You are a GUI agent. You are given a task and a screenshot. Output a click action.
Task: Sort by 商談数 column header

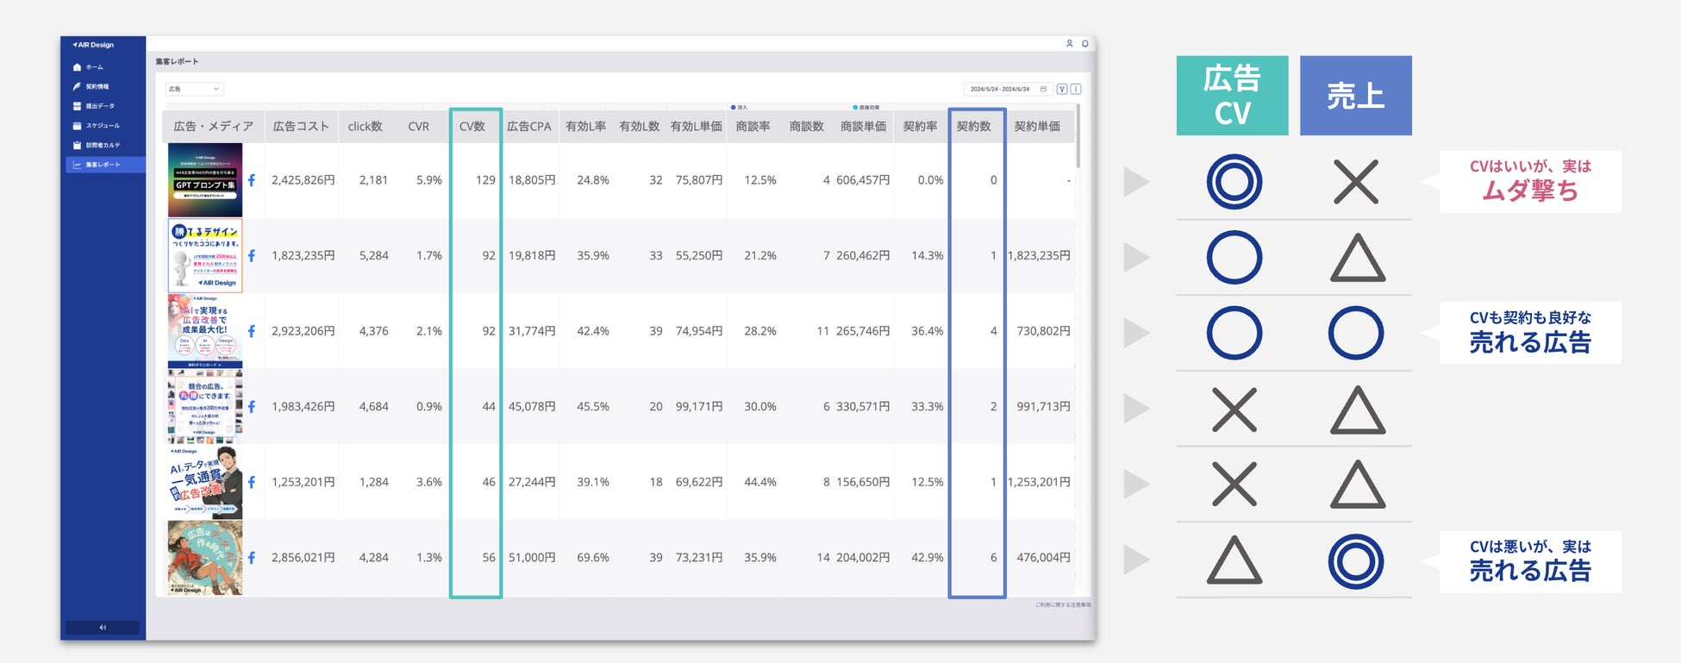point(806,127)
